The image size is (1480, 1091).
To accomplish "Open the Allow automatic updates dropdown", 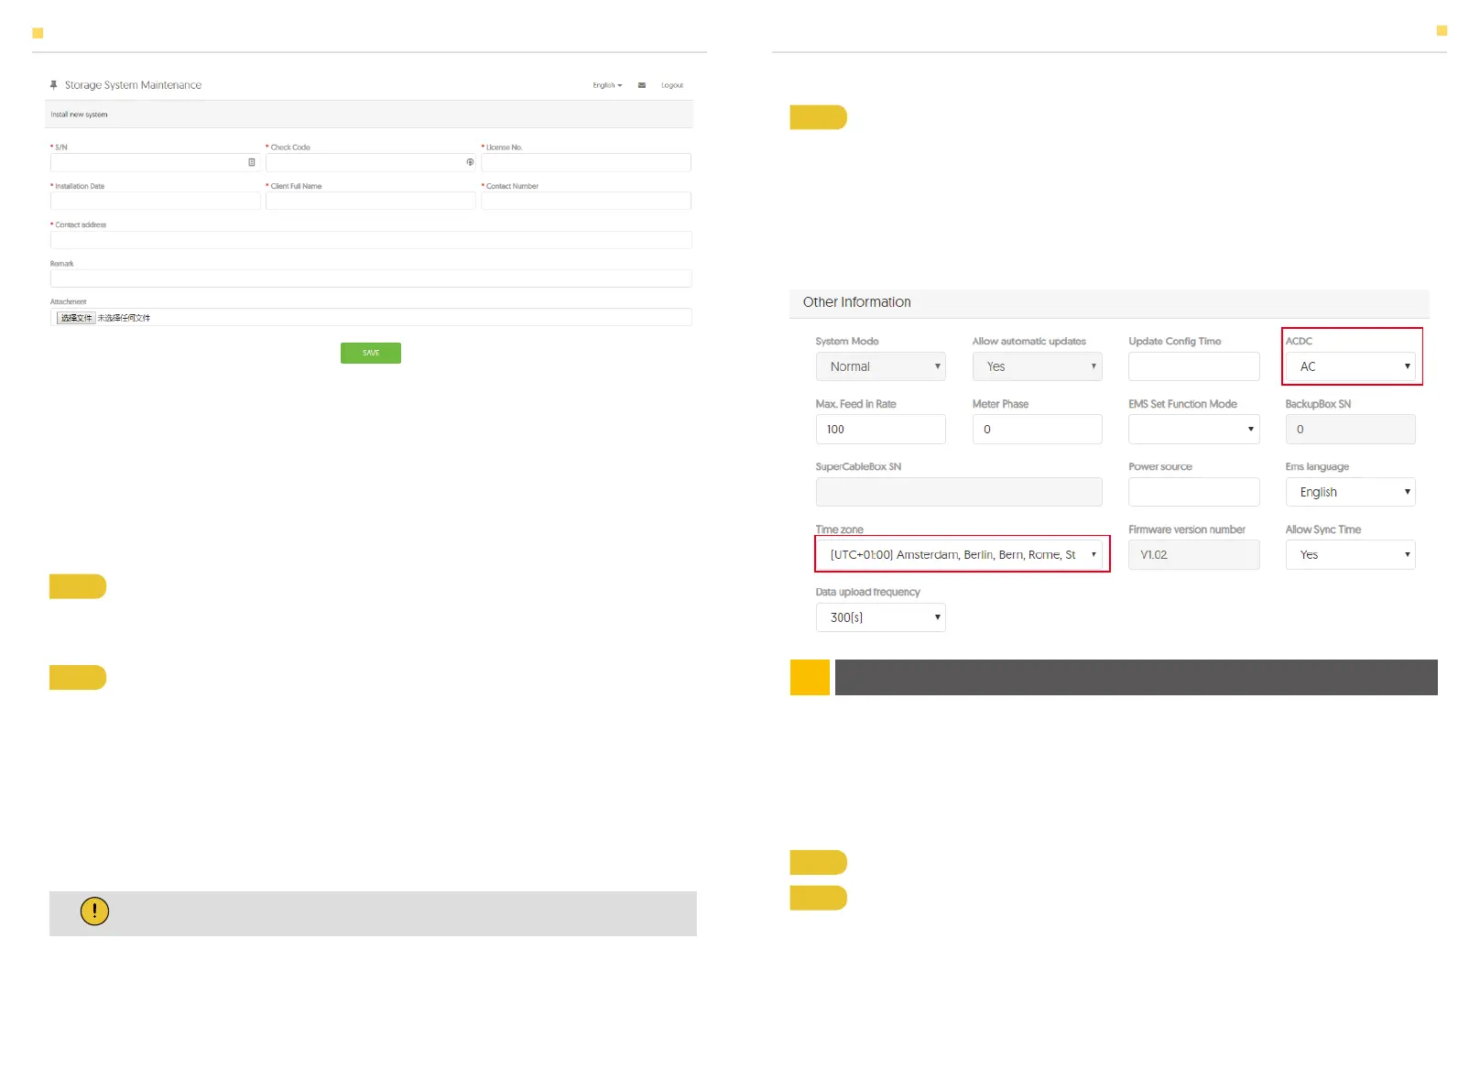I will click(x=1037, y=366).
